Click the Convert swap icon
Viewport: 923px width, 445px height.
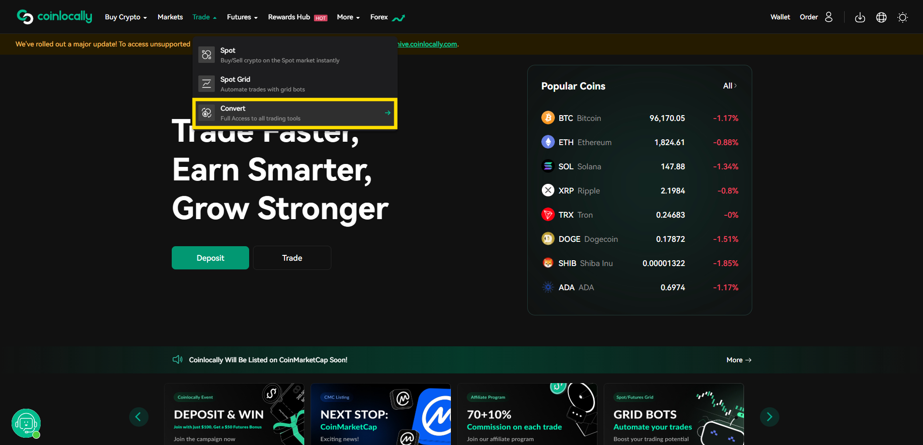pos(207,113)
